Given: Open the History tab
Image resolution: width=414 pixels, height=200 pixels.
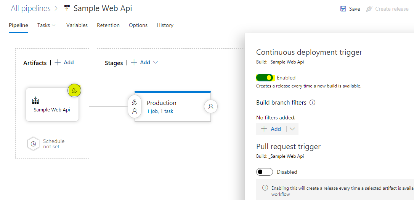Looking at the screenshot, I should coord(165,25).
